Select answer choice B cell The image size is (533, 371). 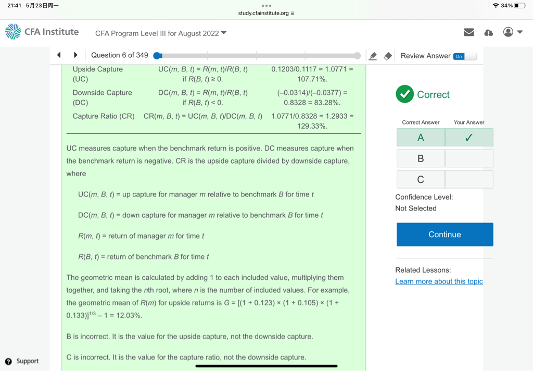(x=421, y=158)
